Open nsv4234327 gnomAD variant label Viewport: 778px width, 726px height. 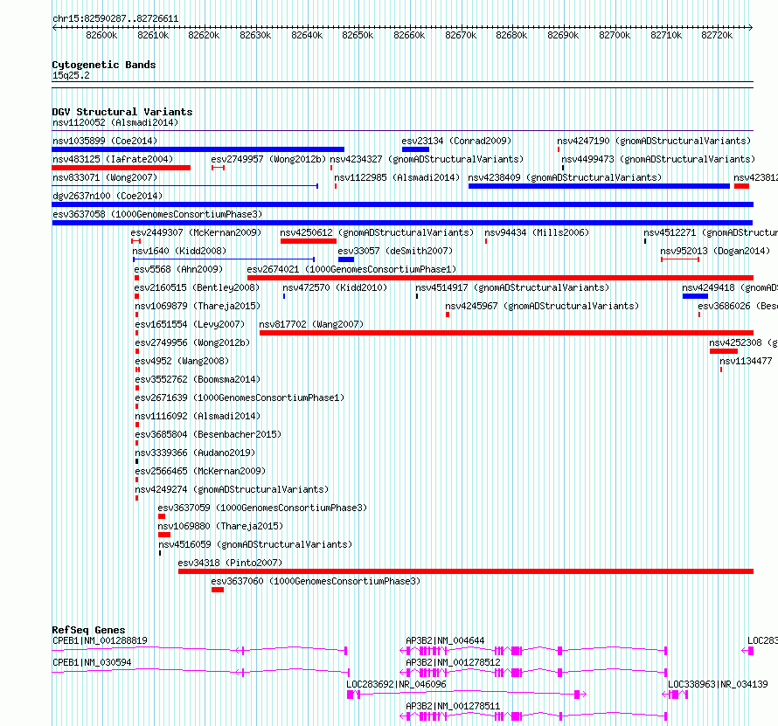(427, 159)
